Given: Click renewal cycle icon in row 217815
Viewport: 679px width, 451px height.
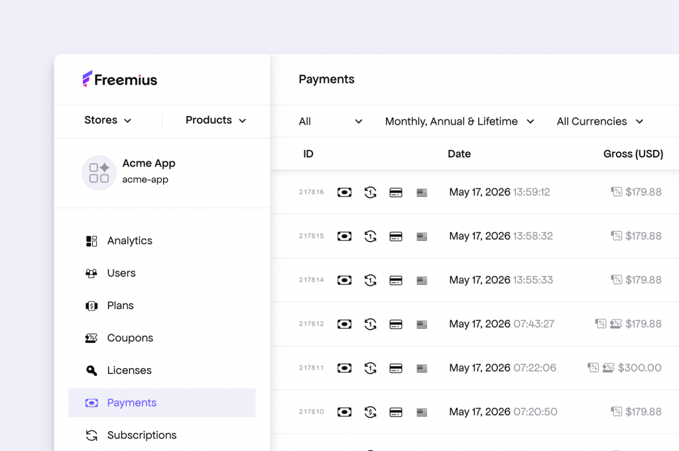Looking at the screenshot, I should 370,236.
